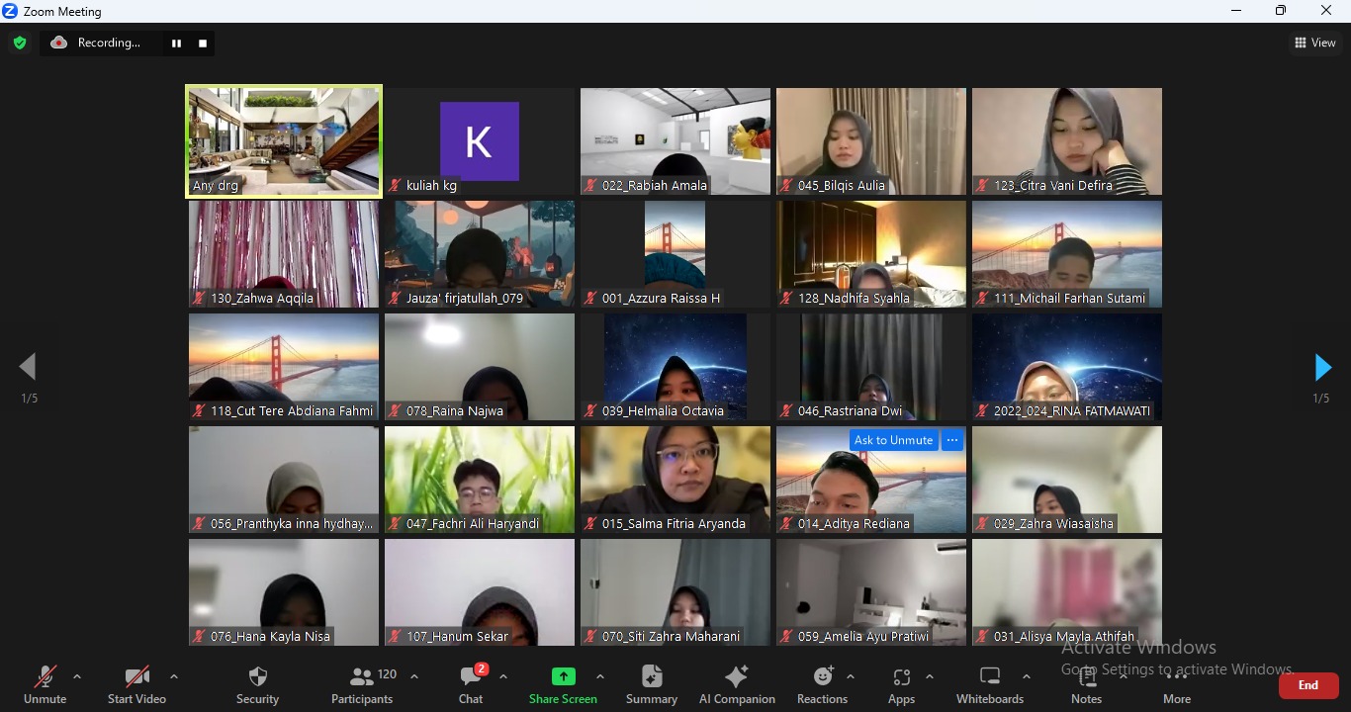Select 046_Rastriana Dwi video tile
Viewport: 1351px width, 712px height.
pos(871,367)
